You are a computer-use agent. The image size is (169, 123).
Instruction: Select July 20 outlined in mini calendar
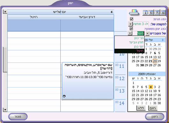pos(155,61)
